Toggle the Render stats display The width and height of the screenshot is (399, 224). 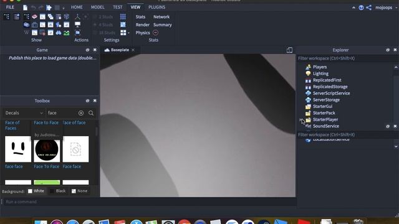143,25
